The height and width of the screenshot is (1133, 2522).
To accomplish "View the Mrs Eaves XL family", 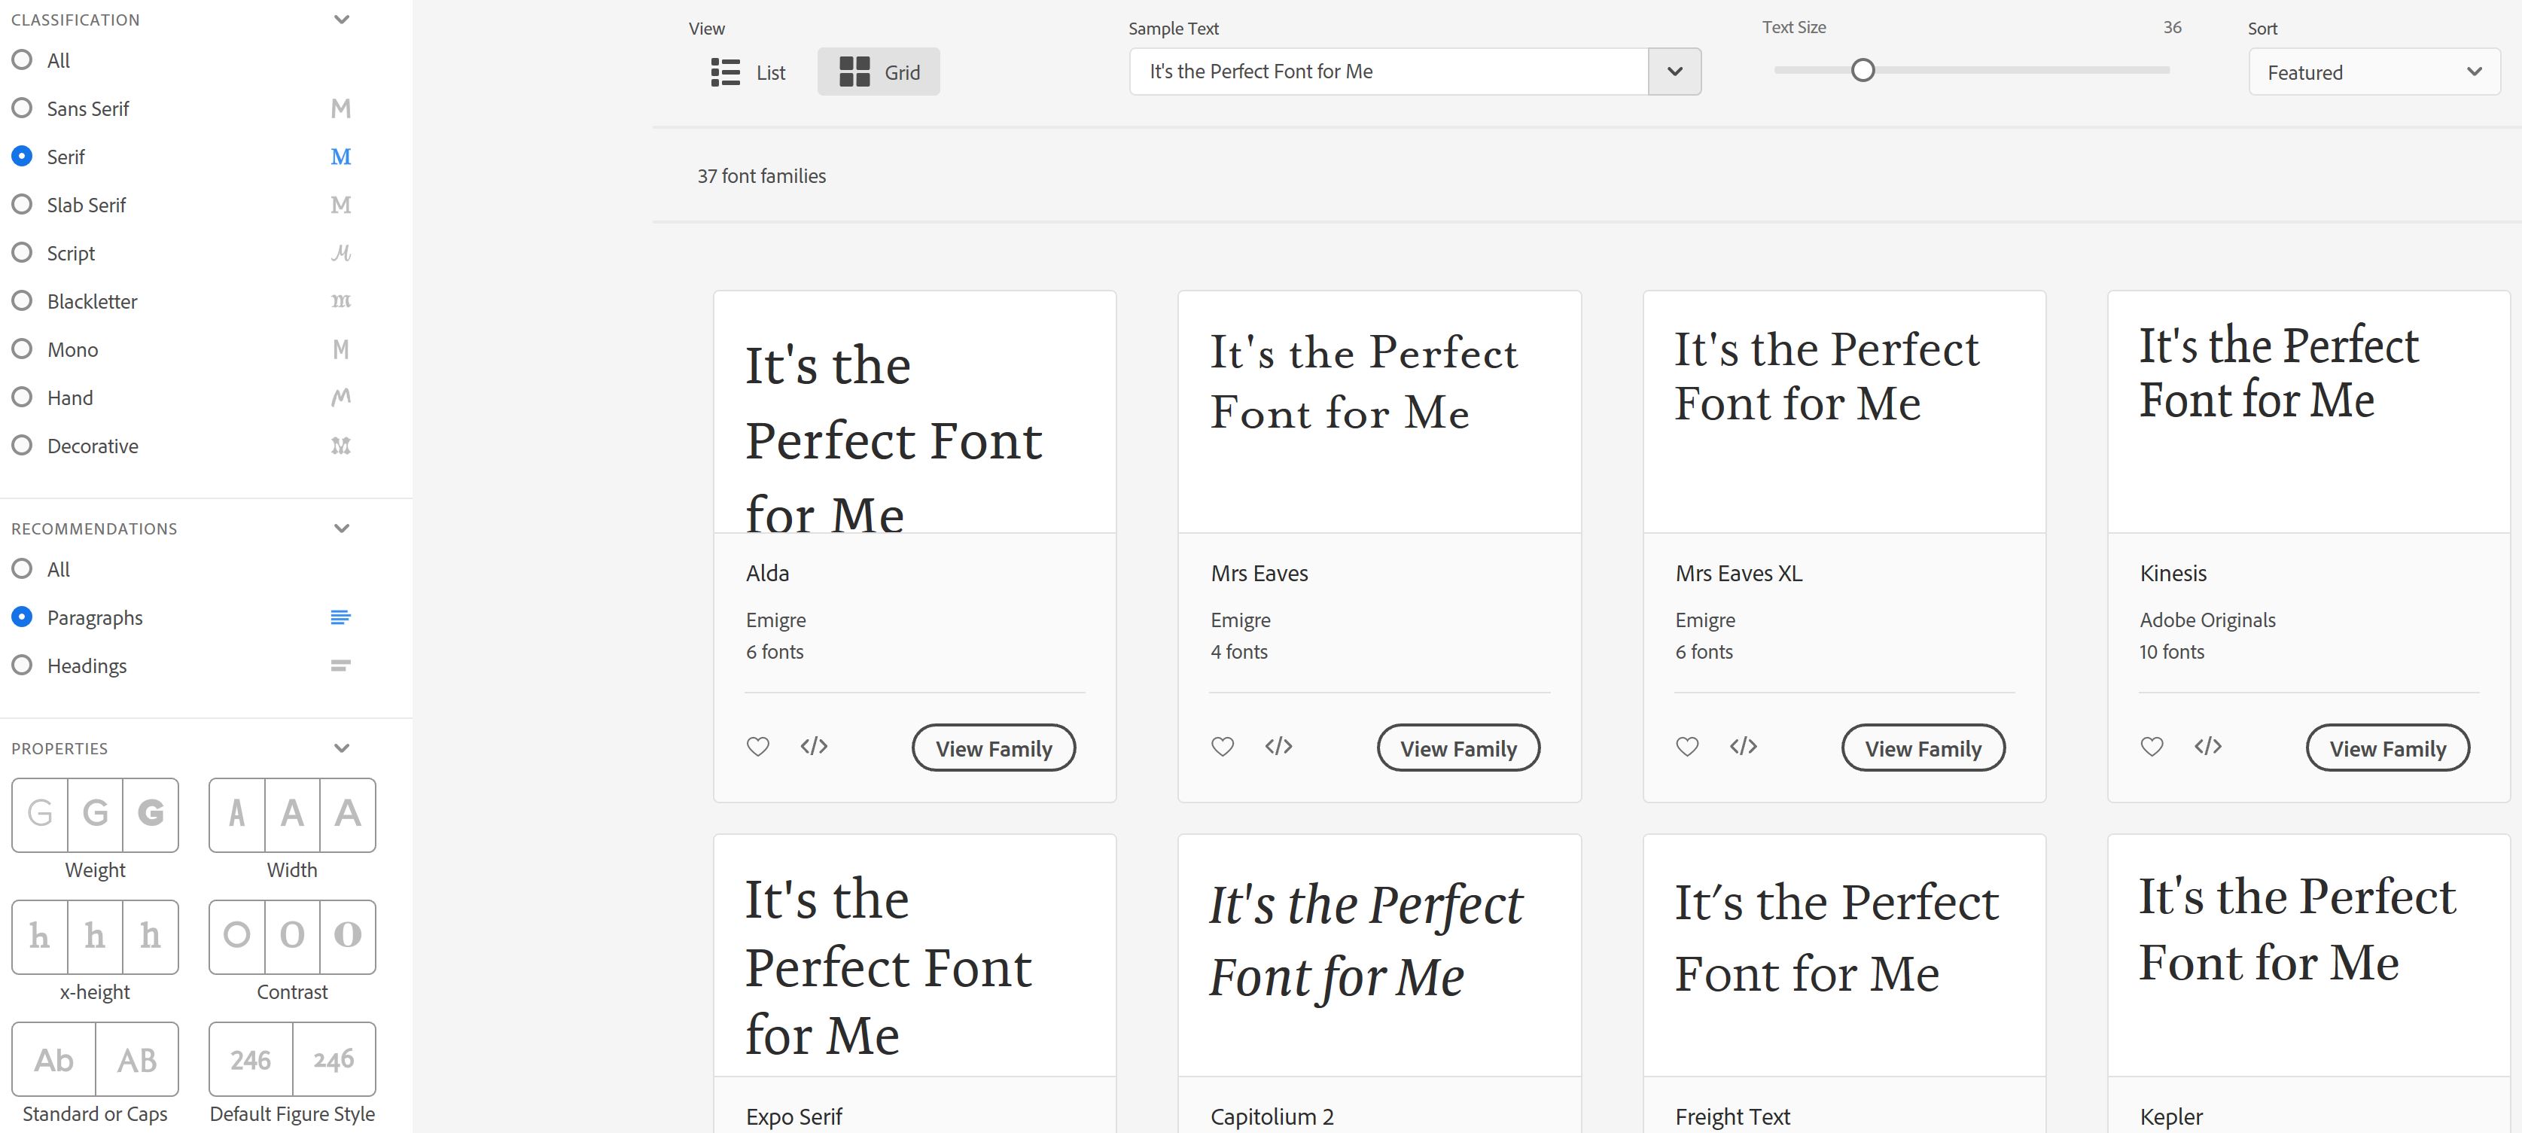I will click(x=1922, y=747).
